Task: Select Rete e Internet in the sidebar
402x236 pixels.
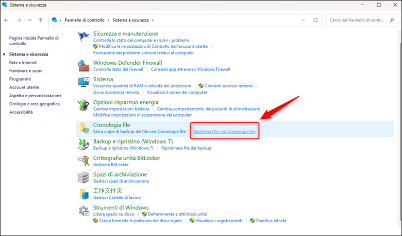Action: click(x=22, y=62)
